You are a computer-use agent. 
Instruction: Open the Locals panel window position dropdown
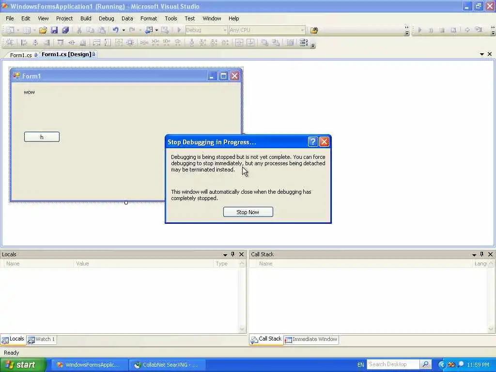225,255
